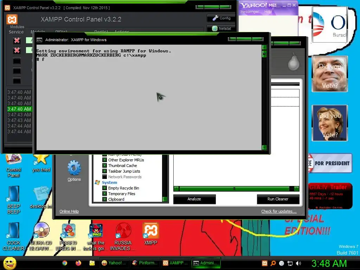Open BEEP BEEP desktop shortcut
The image size is (360, 270).
14,200
